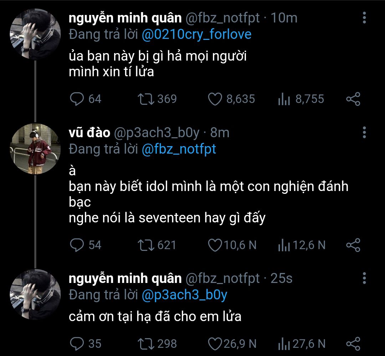Open reply count 35 on last tweet
This screenshot has height=356, width=385.
pyautogui.click(x=86, y=344)
